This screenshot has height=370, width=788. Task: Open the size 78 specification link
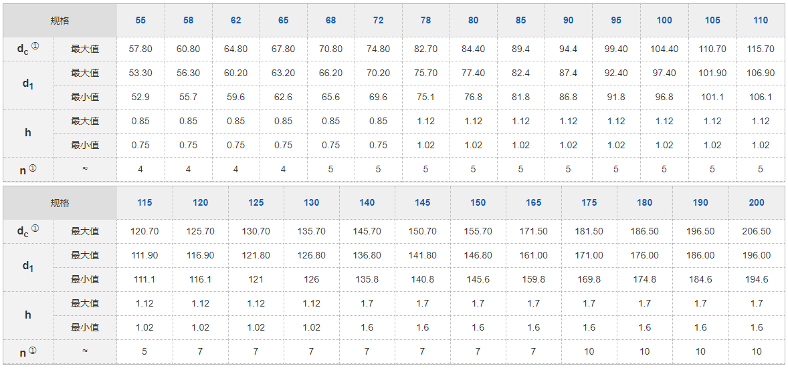point(426,20)
